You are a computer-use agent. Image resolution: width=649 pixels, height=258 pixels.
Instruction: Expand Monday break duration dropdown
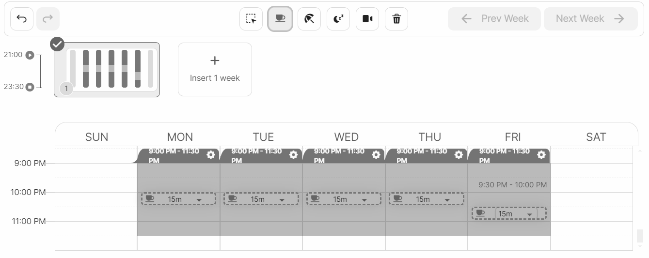(x=199, y=200)
